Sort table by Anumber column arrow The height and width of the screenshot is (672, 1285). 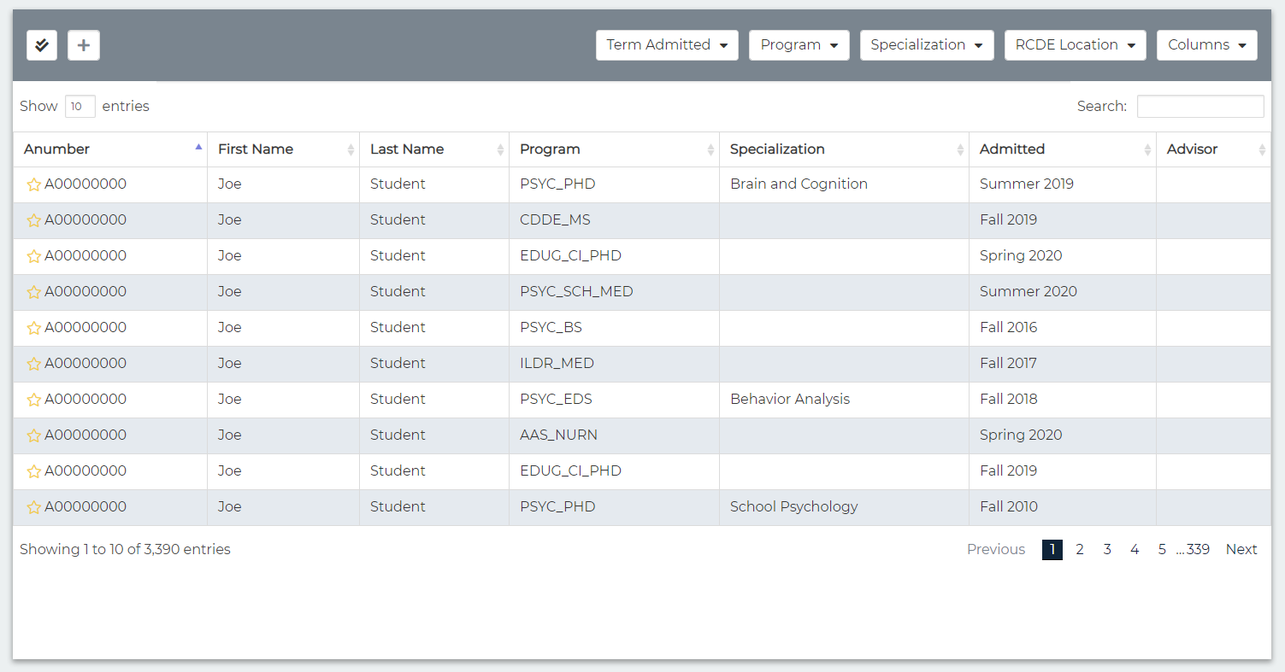198,149
